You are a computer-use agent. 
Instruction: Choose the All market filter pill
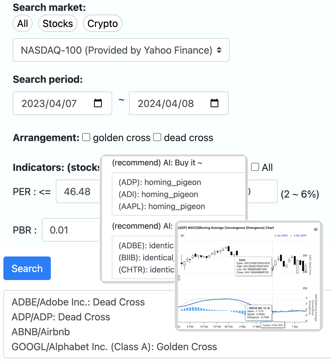(x=23, y=24)
